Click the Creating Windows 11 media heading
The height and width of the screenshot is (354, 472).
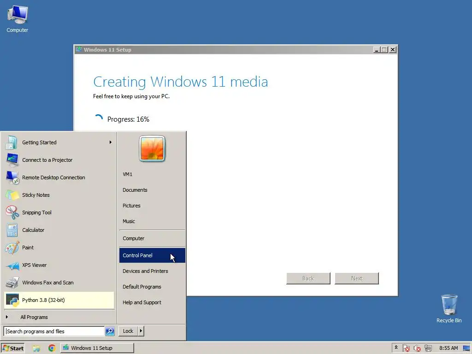click(x=180, y=82)
